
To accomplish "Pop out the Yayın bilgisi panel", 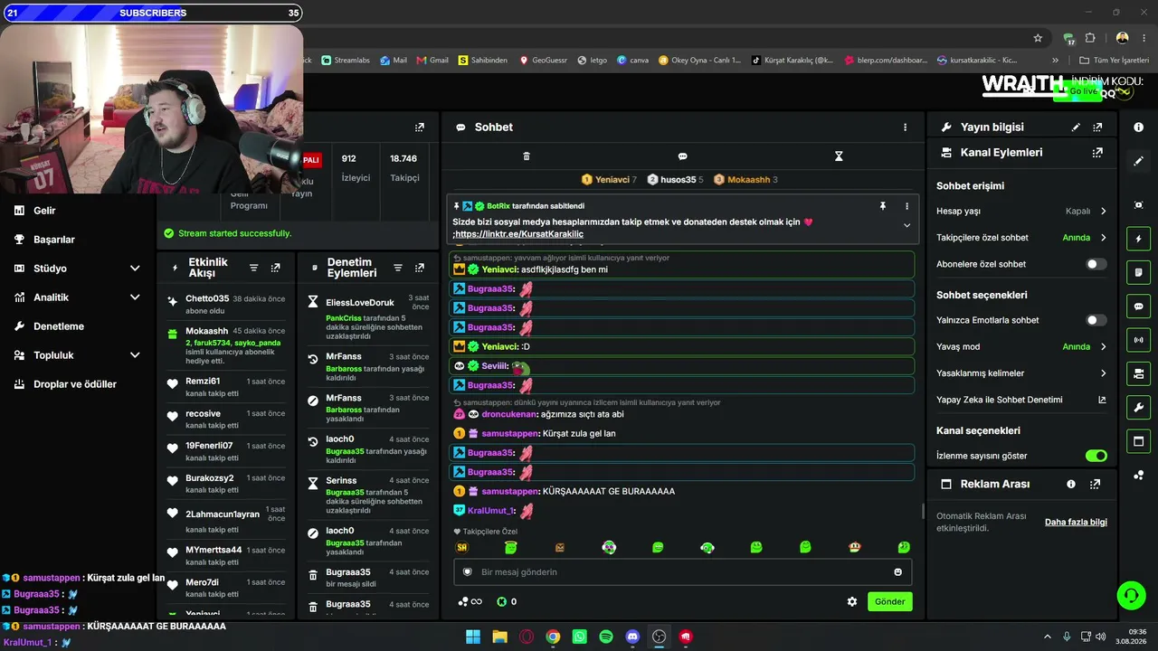I will coord(1097,127).
